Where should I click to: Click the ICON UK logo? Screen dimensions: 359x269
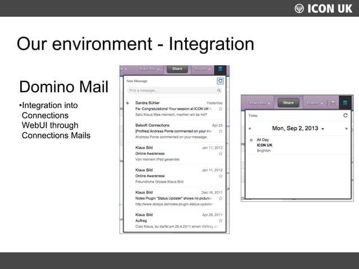(x=324, y=8)
